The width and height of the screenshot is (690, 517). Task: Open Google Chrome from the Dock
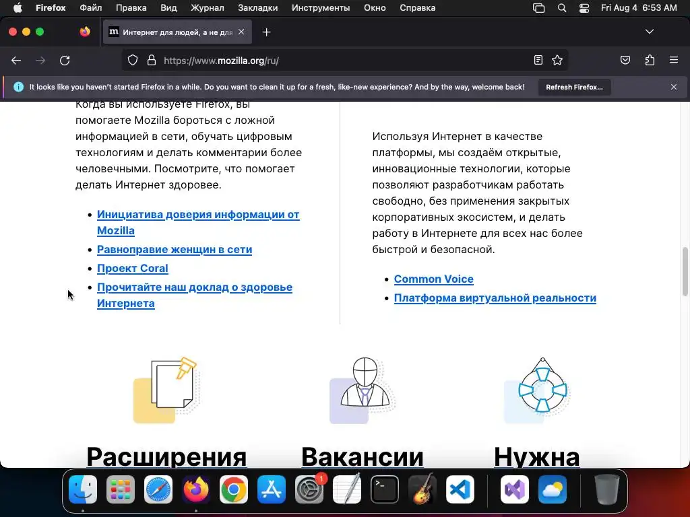point(234,489)
